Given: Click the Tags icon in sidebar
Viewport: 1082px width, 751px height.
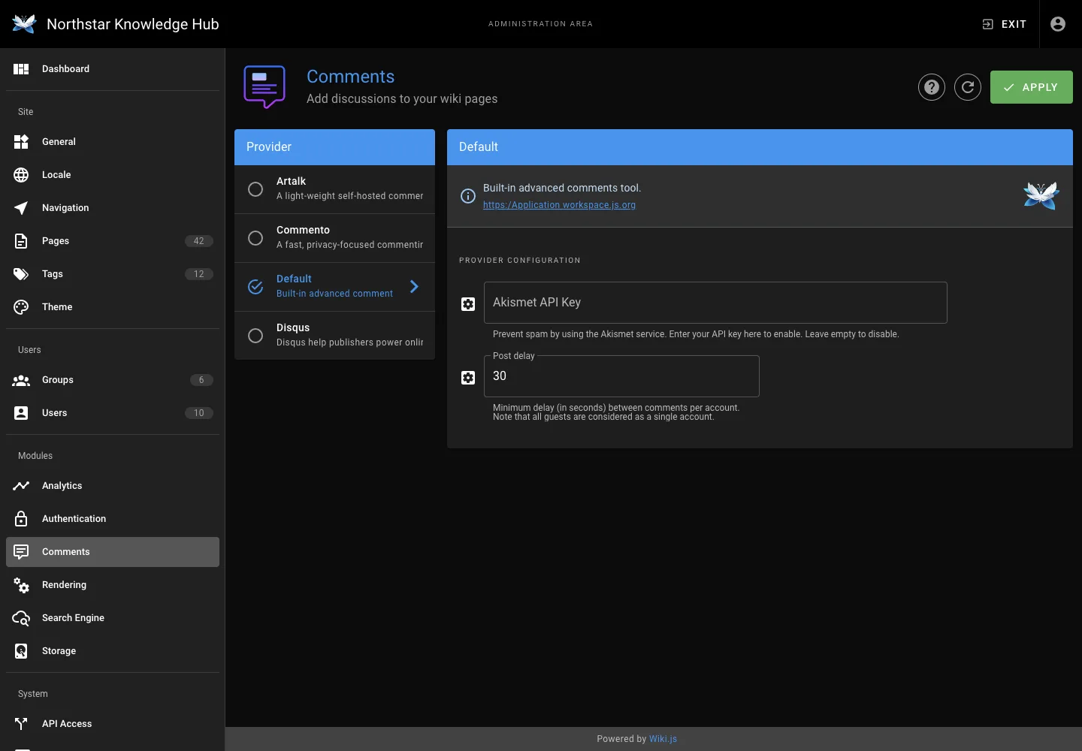Looking at the screenshot, I should (21, 274).
